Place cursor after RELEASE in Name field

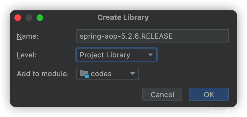click(x=173, y=36)
